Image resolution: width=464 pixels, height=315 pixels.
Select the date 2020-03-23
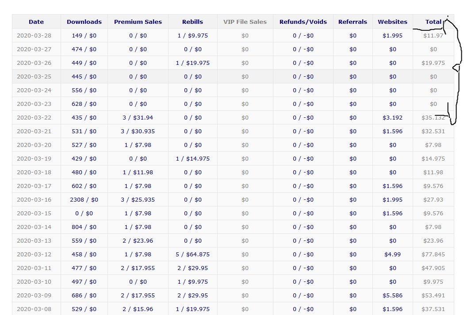tap(34, 104)
